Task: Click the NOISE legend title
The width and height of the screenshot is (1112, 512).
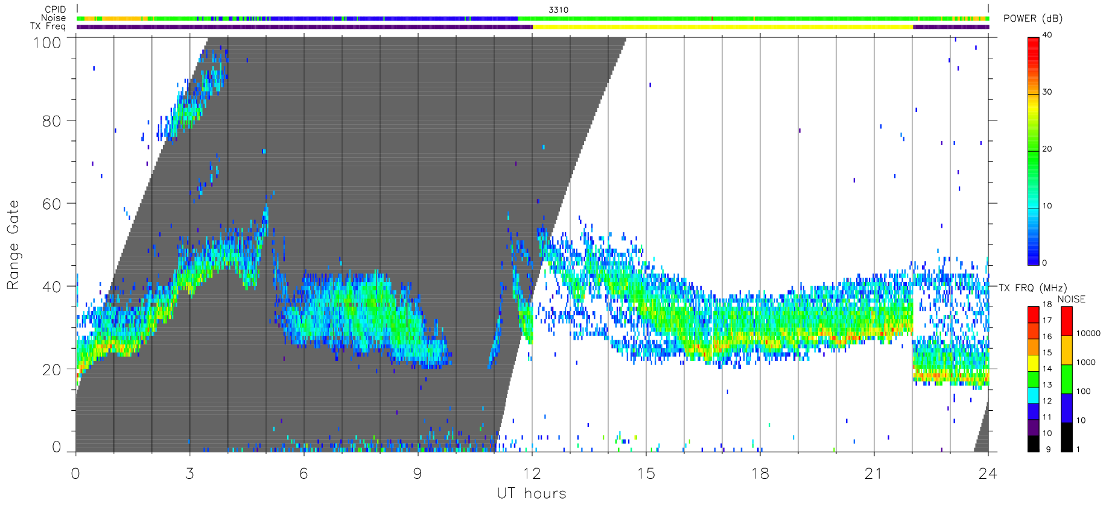Action: (x=1072, y=299)
